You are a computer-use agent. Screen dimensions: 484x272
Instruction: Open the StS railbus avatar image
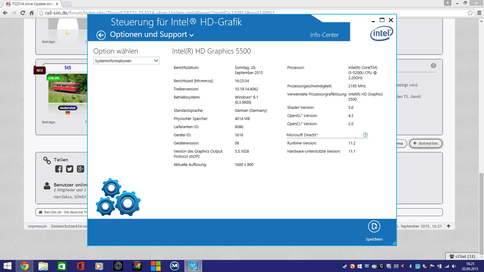(x=68, y=88)
